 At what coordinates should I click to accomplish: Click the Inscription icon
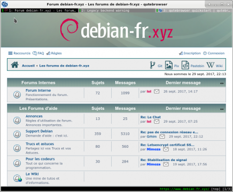click(181, 53)
